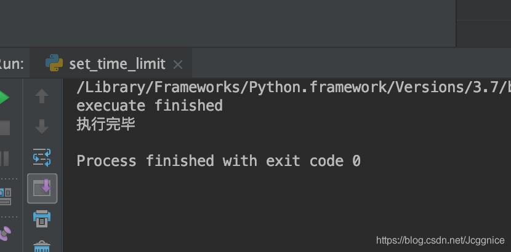Viewport: 511px width, 252px height.
Task: Open the blog.csdn.net/Jcggnice watermark link
Action: 440,240
